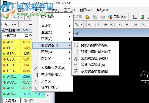The height and width of the screenshot is (103, 149).
Task: Click Fibonacci retracement icon
Action: tap(76, 45)
